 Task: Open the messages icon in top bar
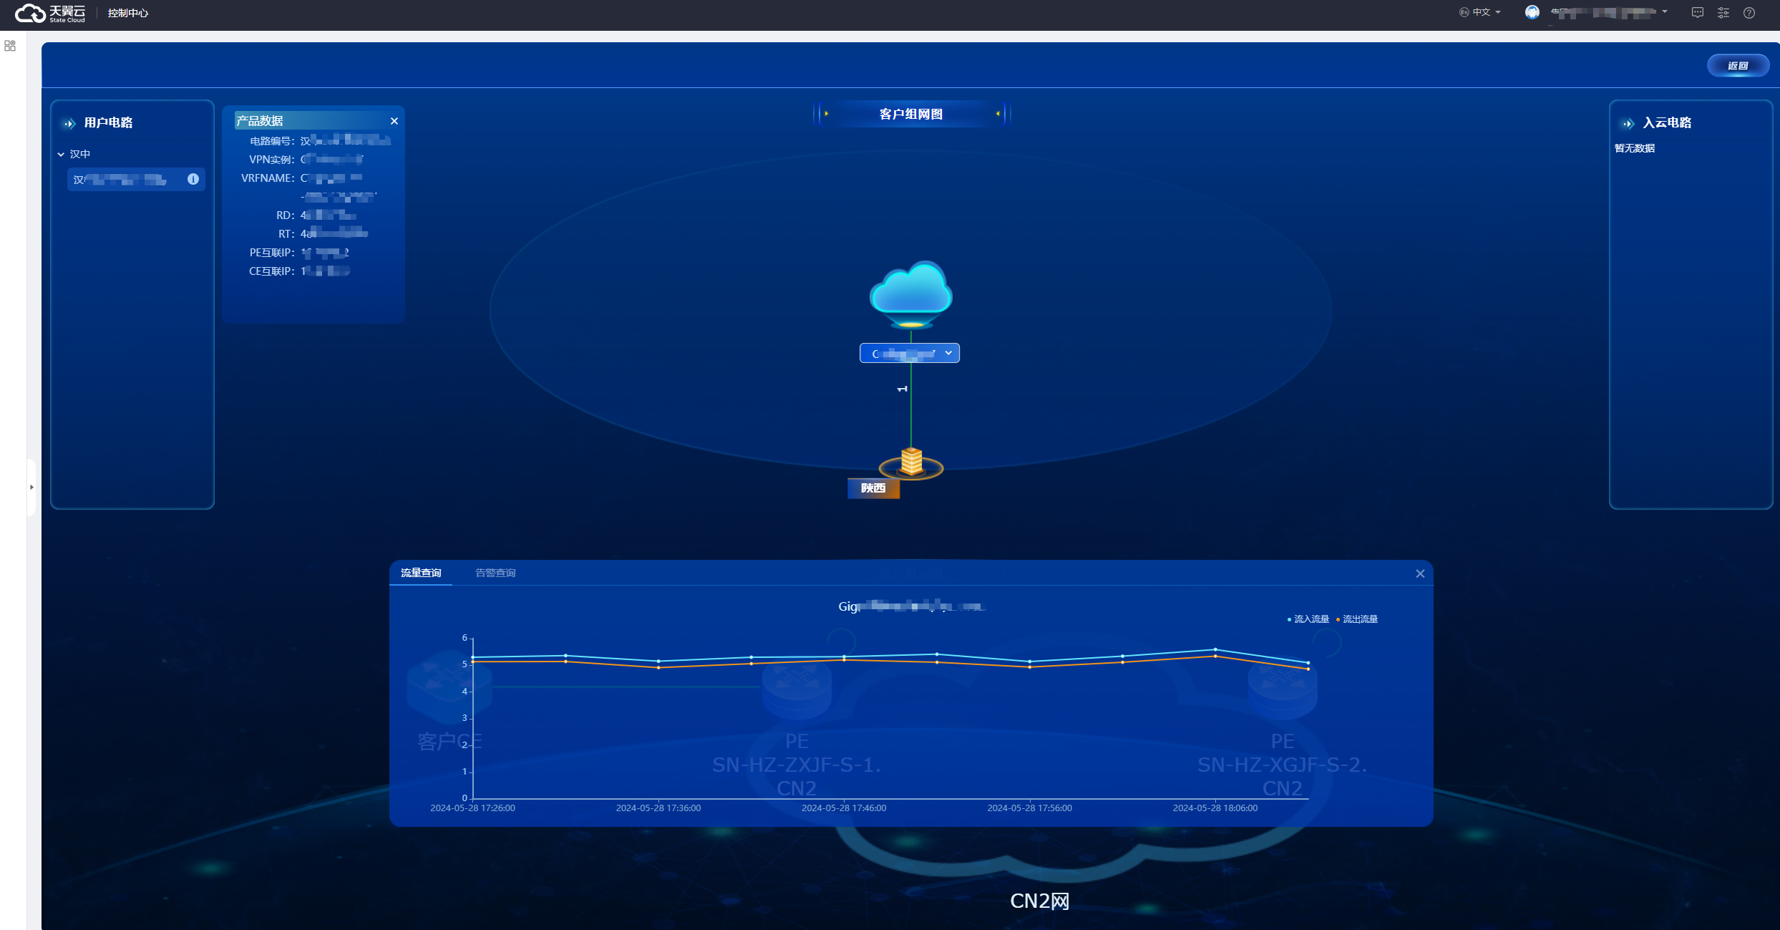point(1698,13)
